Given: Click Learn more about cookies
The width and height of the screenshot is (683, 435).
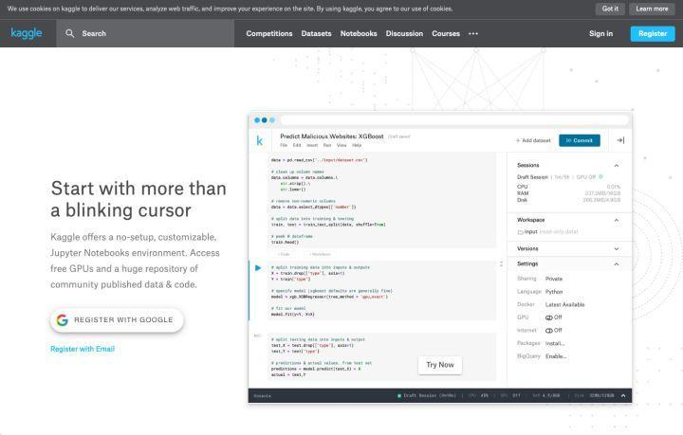Looking at the screenshot, I should pyautogui.click(x=652, y=9).
